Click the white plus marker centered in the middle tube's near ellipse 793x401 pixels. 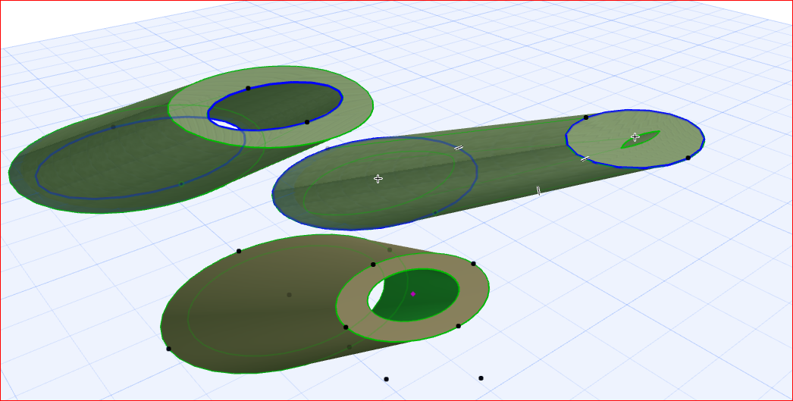[378, 178]
